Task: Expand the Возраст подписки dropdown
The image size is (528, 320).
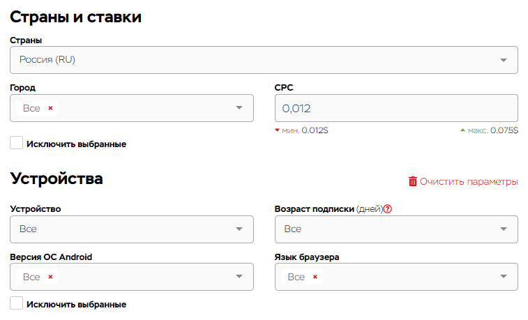Action: pyautogui.click(x=396, y=229)
